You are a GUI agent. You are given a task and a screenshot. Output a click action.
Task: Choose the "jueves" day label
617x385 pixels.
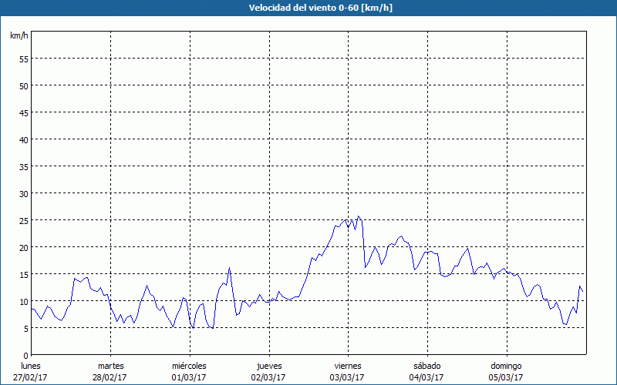click(x=268, y=366)
